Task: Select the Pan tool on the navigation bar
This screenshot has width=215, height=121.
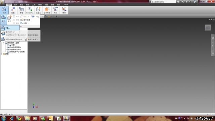Action: click(213, 43)
